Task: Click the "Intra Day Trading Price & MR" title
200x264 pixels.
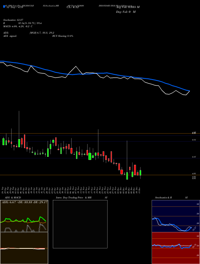Action: (74, 198)
